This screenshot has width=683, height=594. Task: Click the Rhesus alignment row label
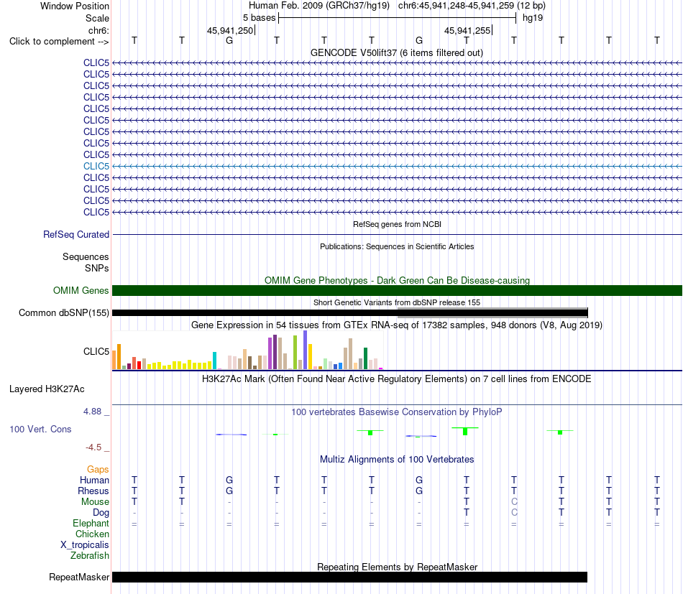click(93, 491)
